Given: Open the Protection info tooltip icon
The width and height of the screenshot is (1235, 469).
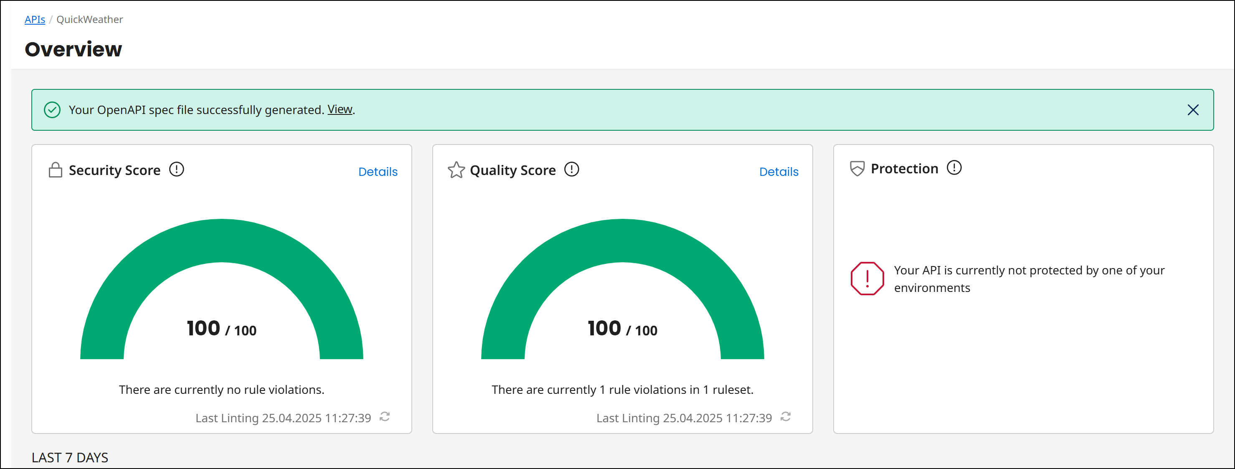Looking at the screenshot, I should [954, 168].
